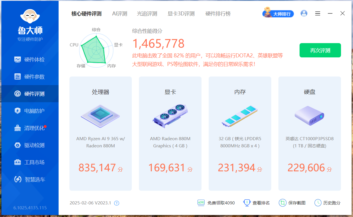Click processor score 835,147

(97, 168)
